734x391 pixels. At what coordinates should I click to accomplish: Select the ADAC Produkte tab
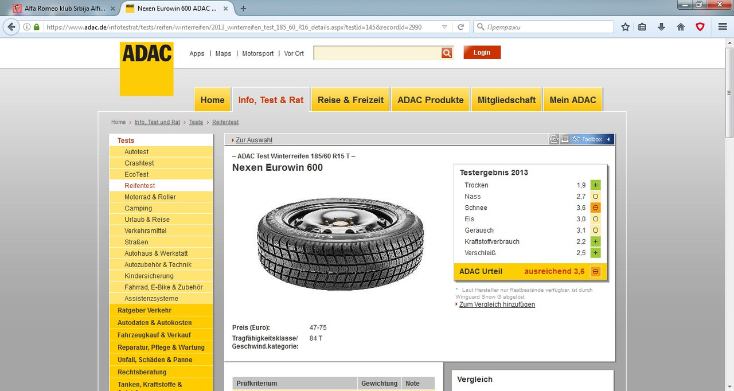[x=431, y=100]
